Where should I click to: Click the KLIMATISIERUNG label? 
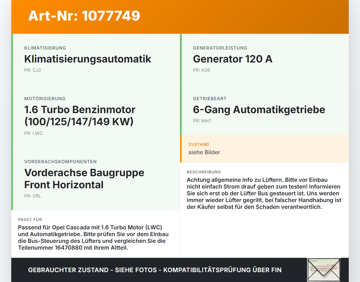click(x=45, y=48)
